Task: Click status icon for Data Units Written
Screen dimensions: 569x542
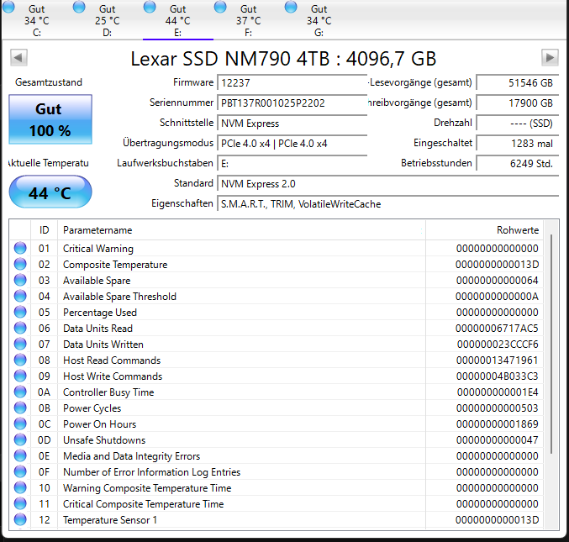Action: click(20, 344)
